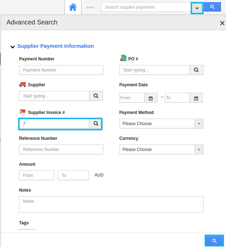Image resolution: width=226 pixels, height=247 pixels.
Task: Close the Advanced Search dialog
Action: (222, 23)
